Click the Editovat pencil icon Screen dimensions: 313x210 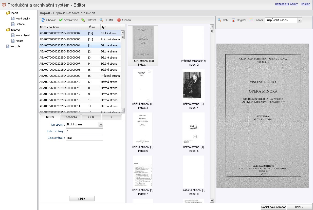[83, 20]
